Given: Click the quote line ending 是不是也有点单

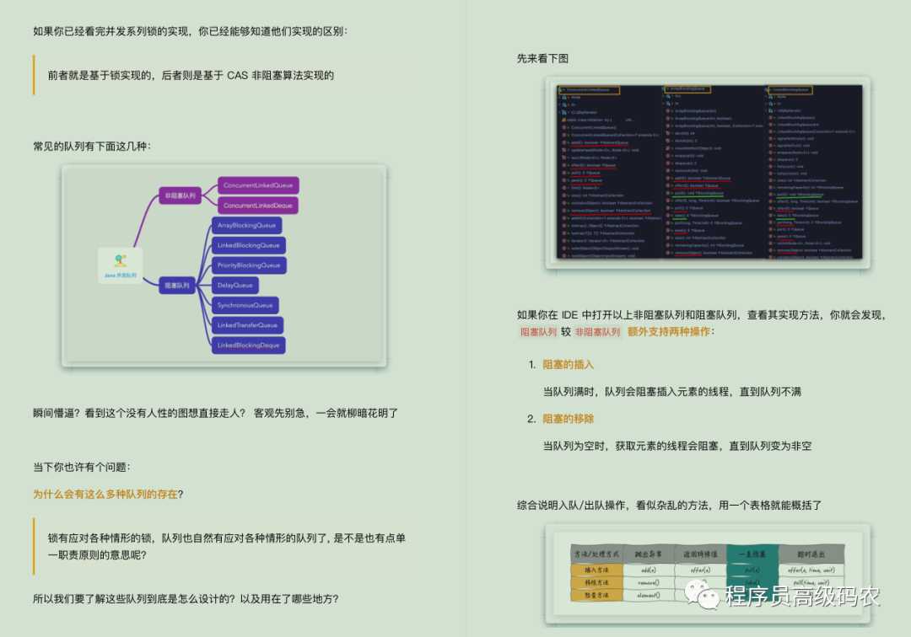Looking at the screenshot, I should [227, 538].
